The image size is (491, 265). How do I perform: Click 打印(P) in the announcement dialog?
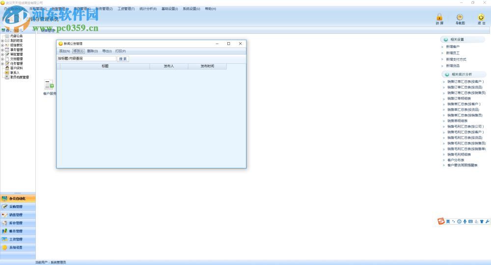point(121,51)
